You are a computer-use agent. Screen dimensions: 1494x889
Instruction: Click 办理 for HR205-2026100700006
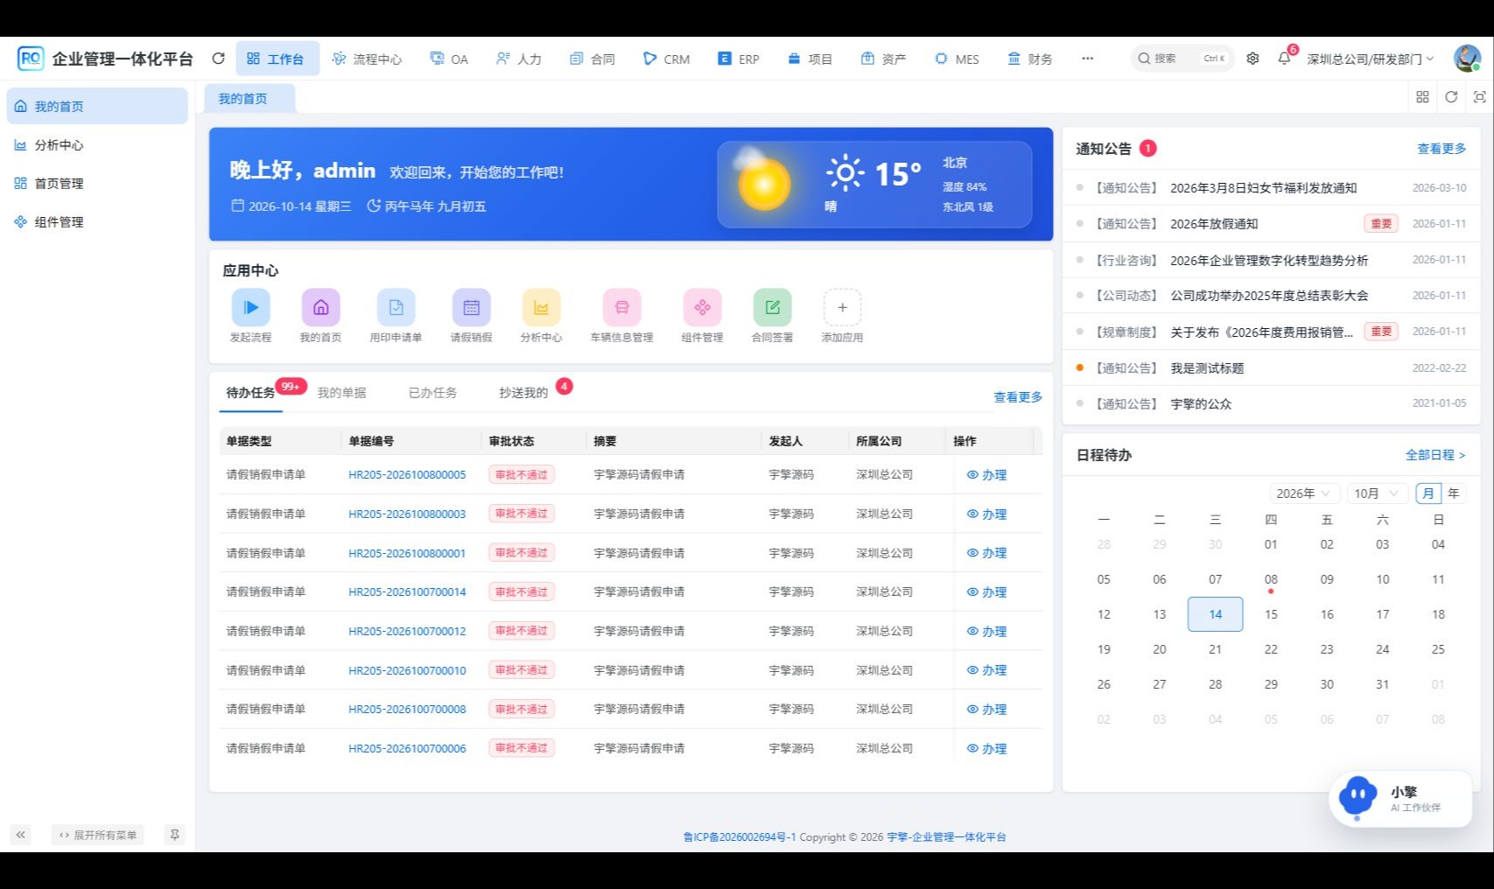[986, 749]
